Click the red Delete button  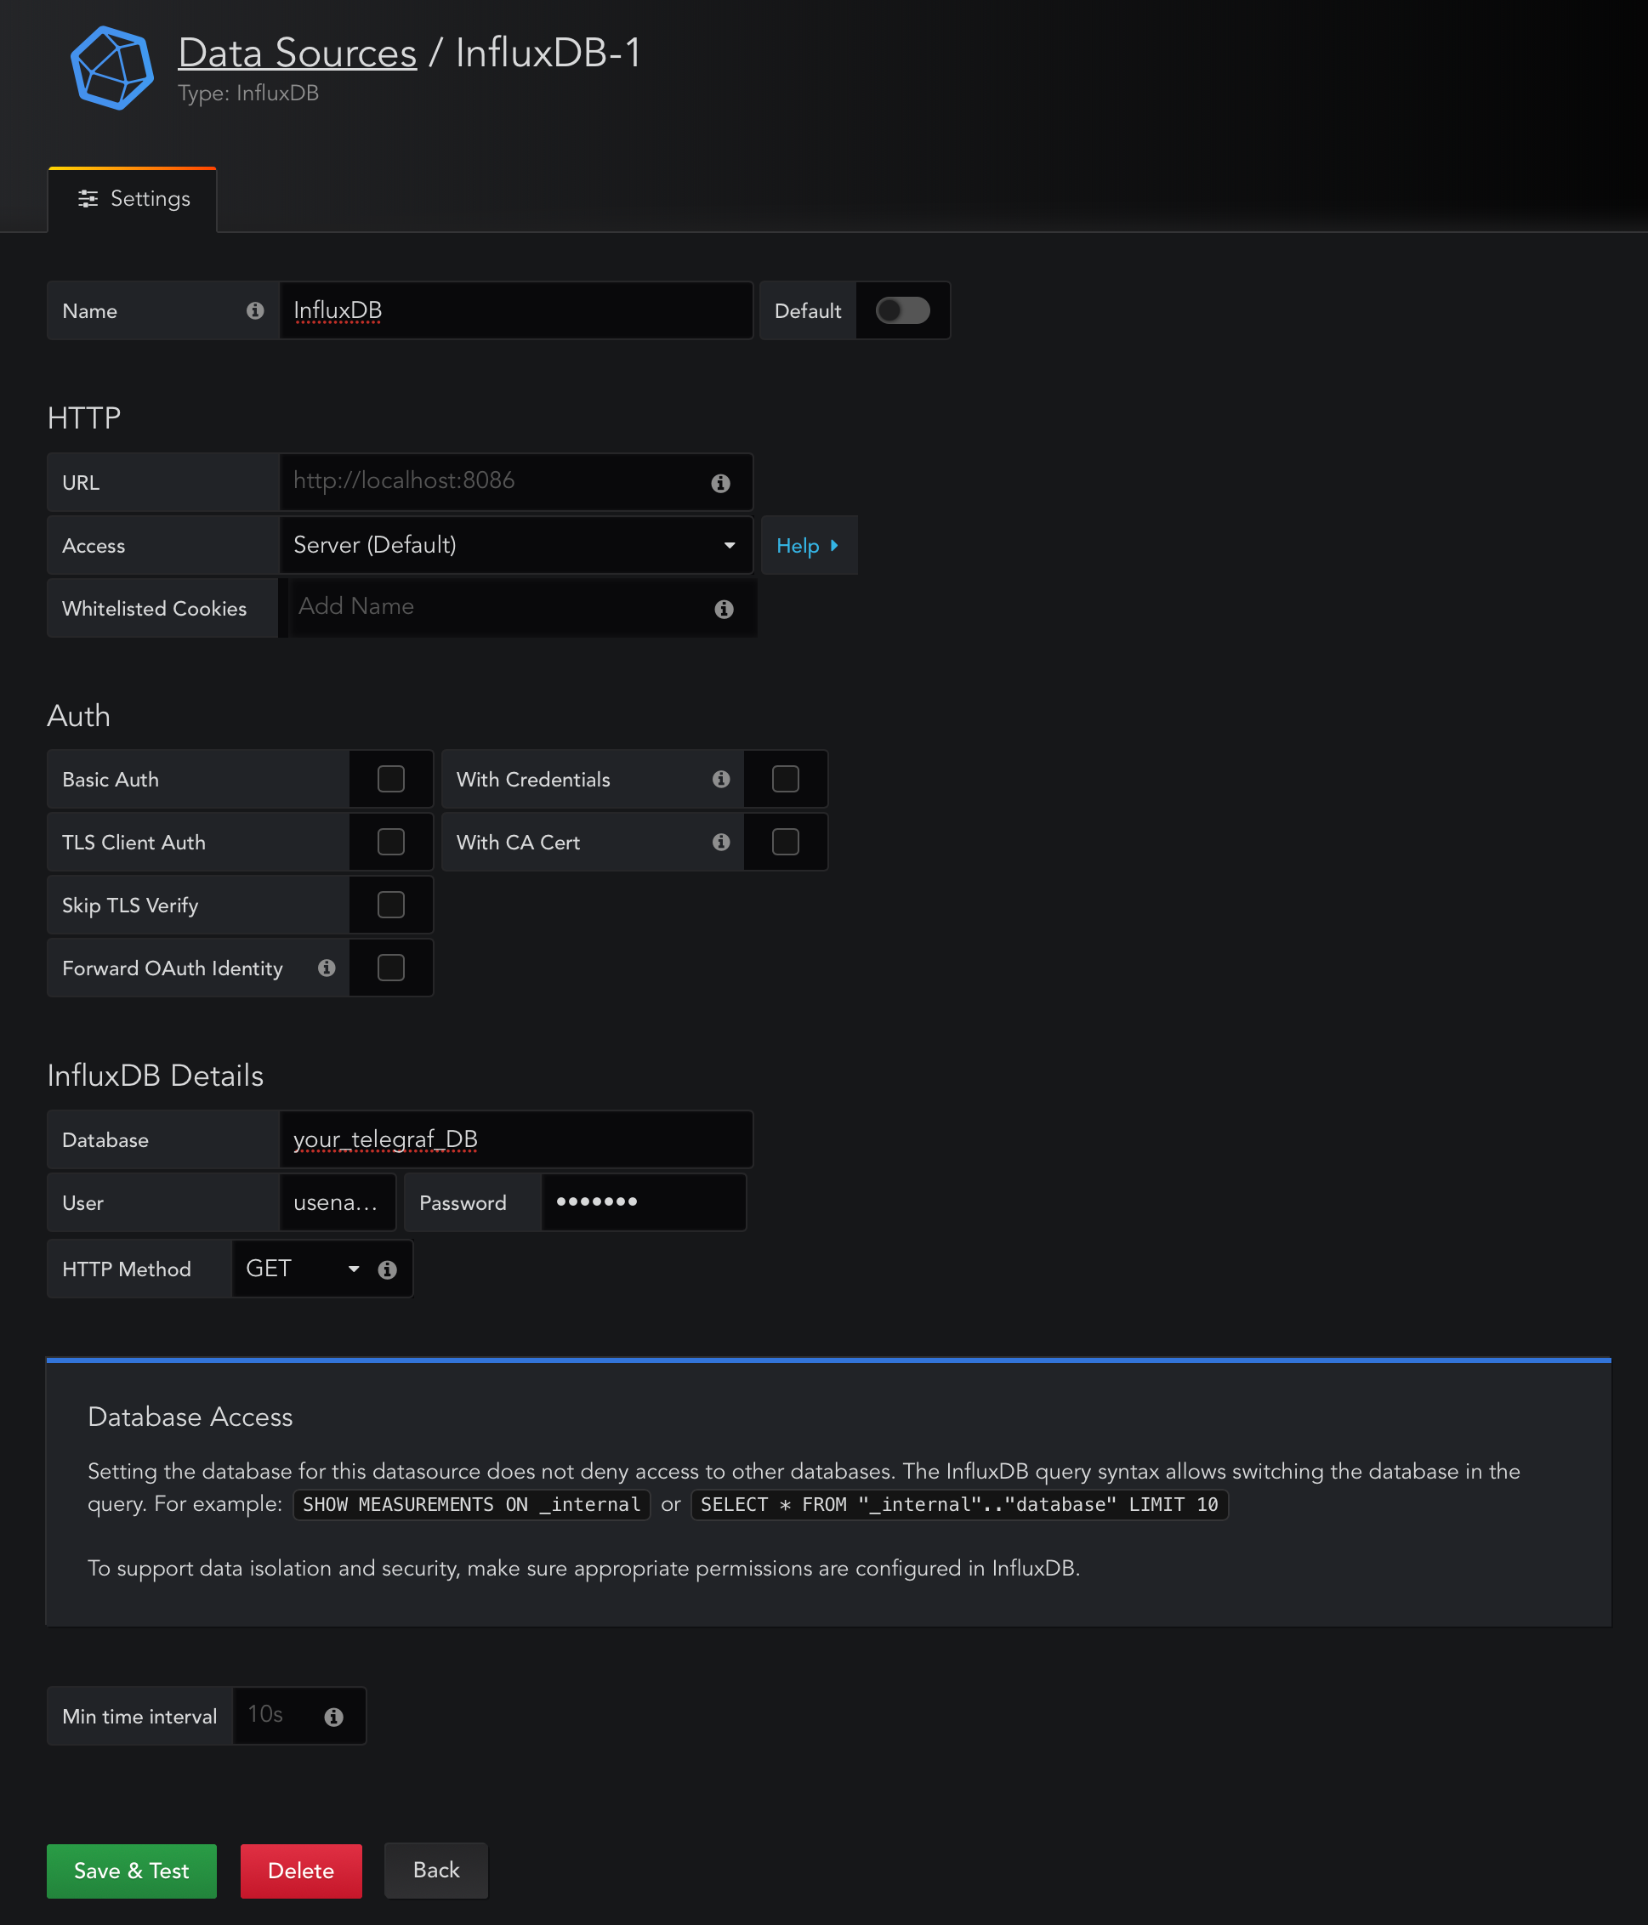coord(301,1871)
